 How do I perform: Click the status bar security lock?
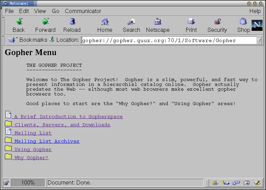tap(6, 183)
